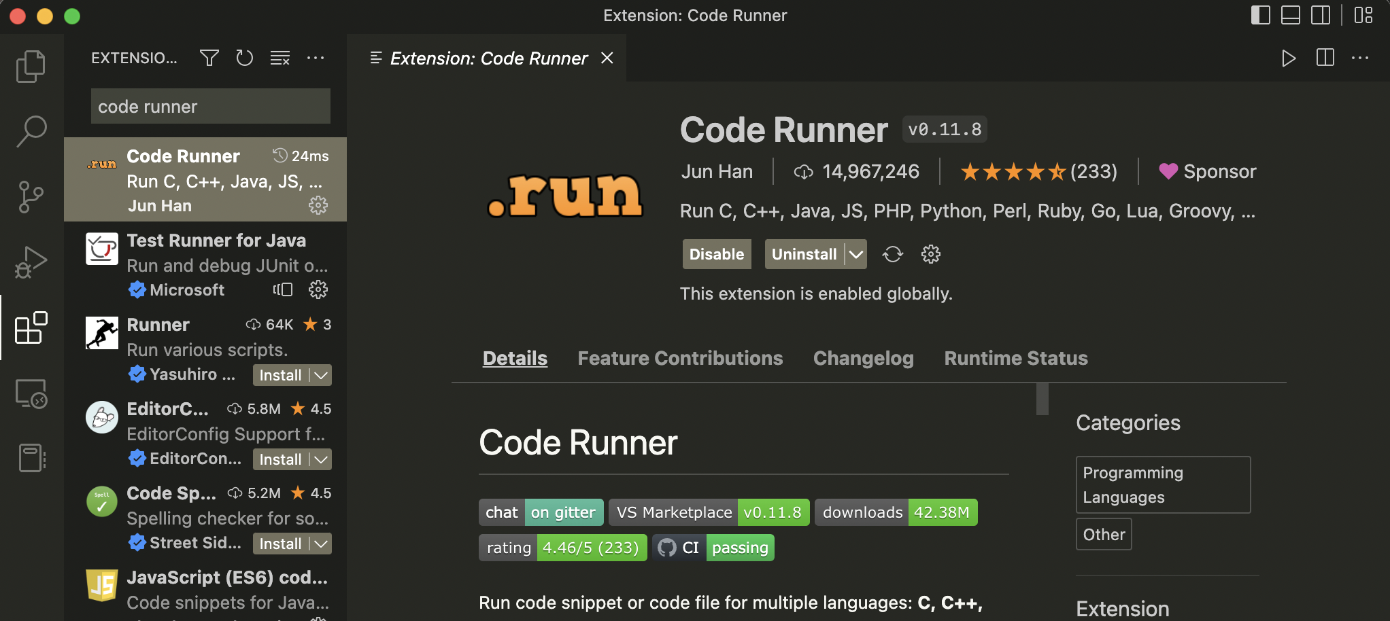The image size is (1390, 621).
Task: Click the 14,967,246 install count
Action: point(857,171)
